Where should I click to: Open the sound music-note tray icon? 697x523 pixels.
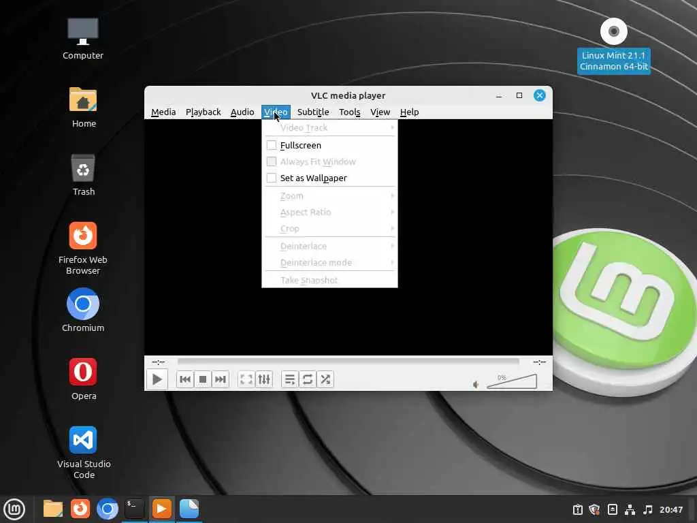point(648,509)
